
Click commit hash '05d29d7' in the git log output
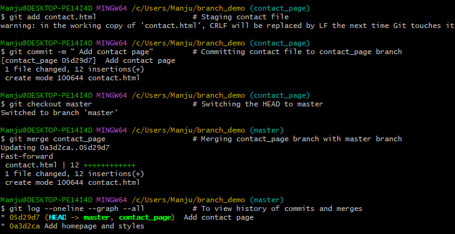(25, 217)
